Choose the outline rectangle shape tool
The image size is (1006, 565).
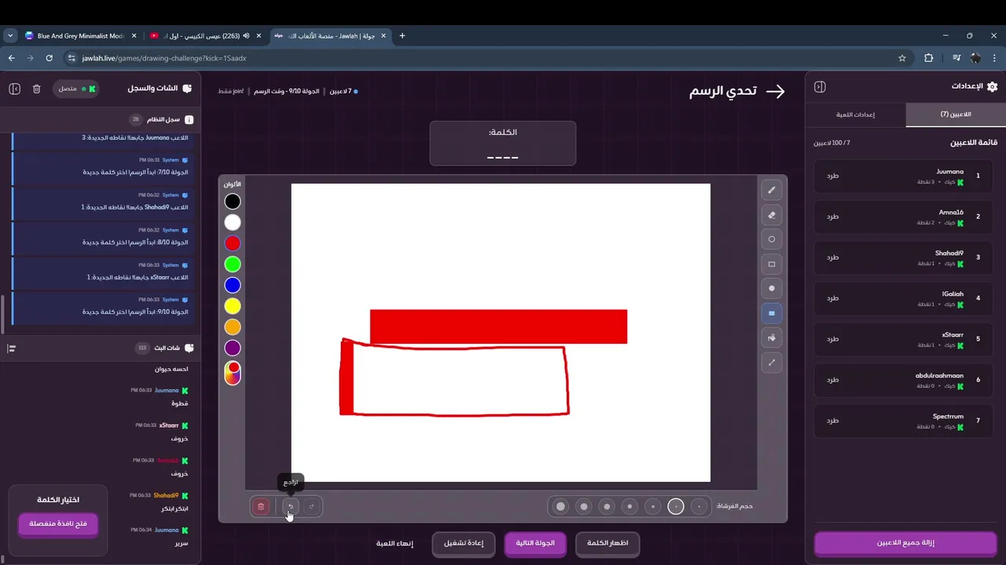pyautogui.click(x=771, y=264)
